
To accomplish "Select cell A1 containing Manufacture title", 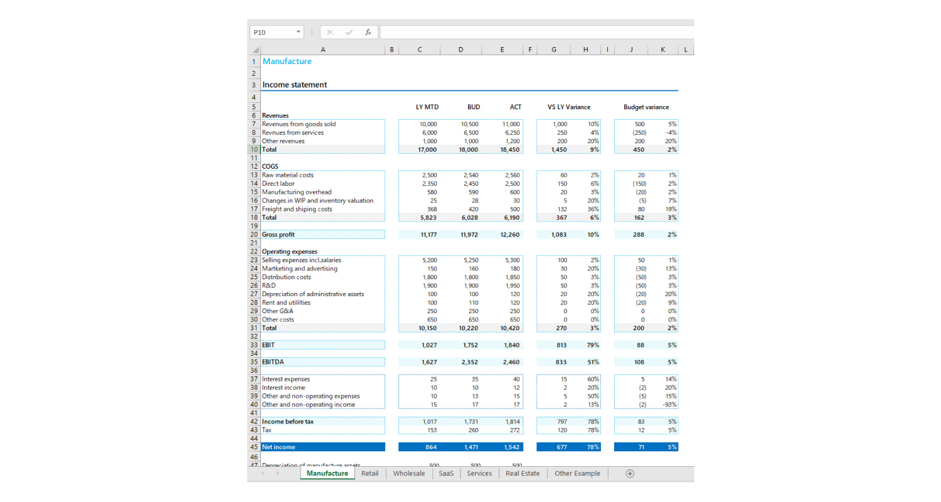I will point(287,61).
